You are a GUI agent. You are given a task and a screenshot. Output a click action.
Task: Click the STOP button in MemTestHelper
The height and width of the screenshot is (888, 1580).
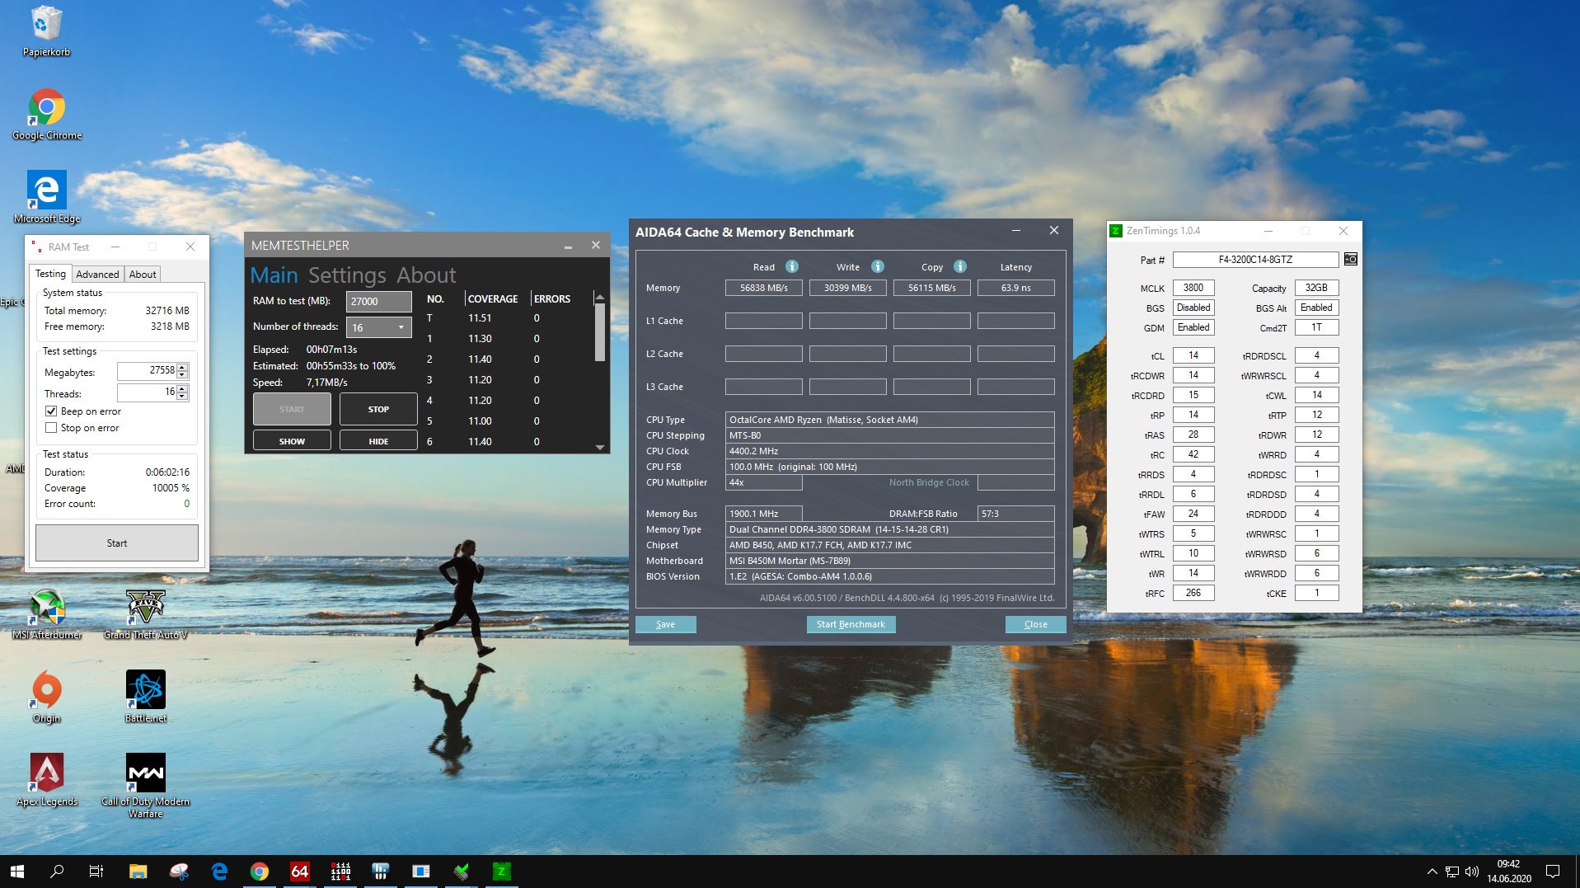pos(378,409)
